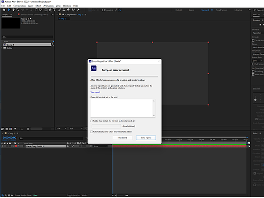The image size is (264, 198).
Task: Delete selected project item with trash icon
Action: (x=28, y=129)
